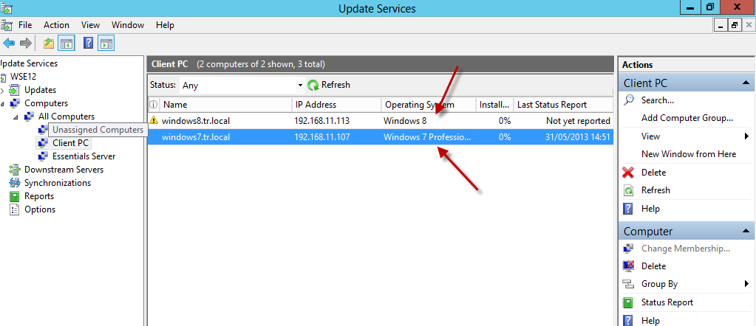This screenshot has width=756, height=326.
Task: Collapse the All Computers tree node
Action: click(16, 117)
